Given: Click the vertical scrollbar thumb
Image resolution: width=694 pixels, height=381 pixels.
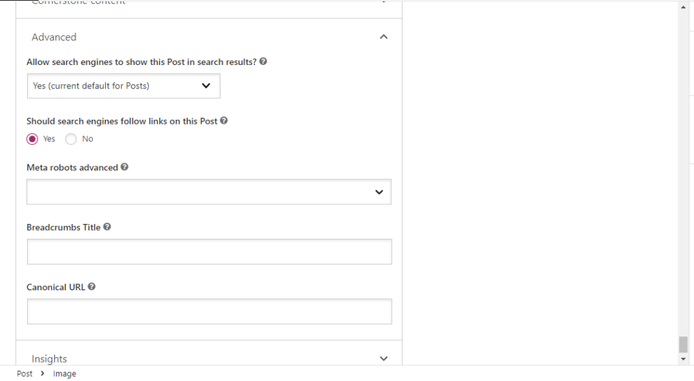Looking at the screenshot, I should 683,344.
